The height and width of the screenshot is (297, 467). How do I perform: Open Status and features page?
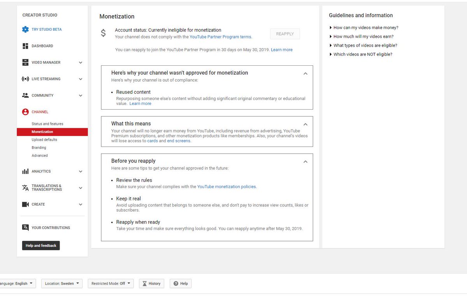pyautogui.click(x=47, y=124)
